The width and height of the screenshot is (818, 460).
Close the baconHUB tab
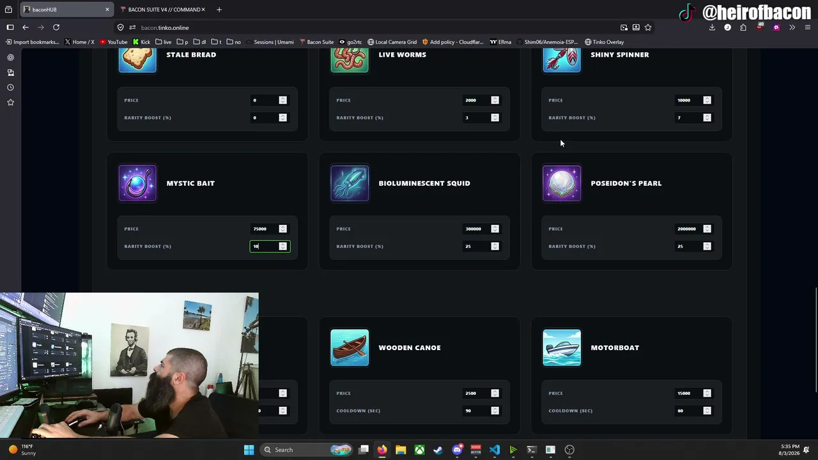107,10
